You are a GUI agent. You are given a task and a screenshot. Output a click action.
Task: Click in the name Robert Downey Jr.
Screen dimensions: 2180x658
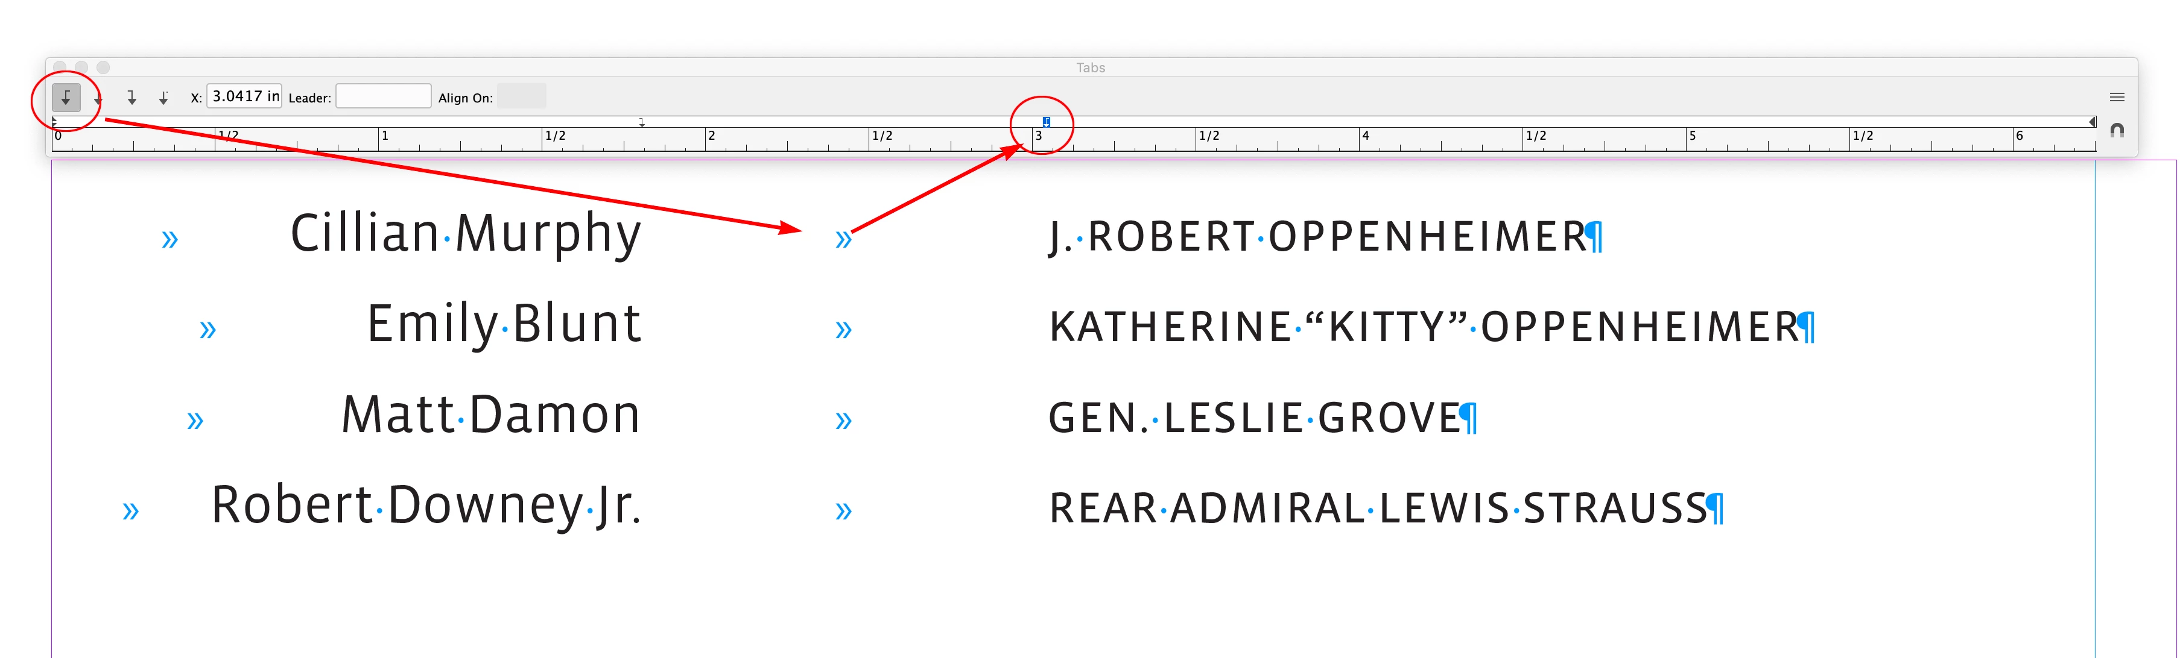tap(426, 507)
